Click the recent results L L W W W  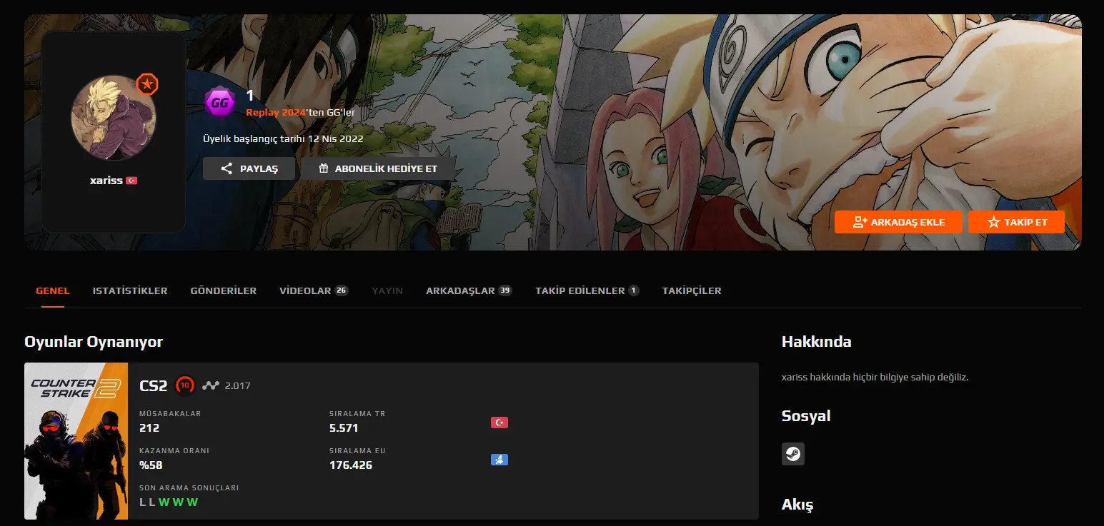click(169, 502)
